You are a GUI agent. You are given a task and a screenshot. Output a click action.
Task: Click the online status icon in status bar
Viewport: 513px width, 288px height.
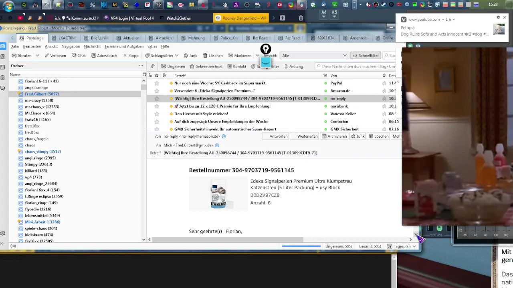[13, 246]
